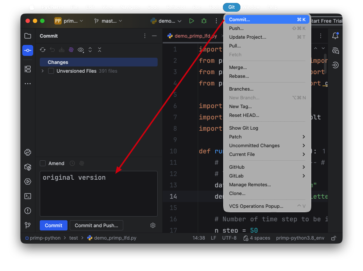Open the Notifications bell icon

(335, 36)
